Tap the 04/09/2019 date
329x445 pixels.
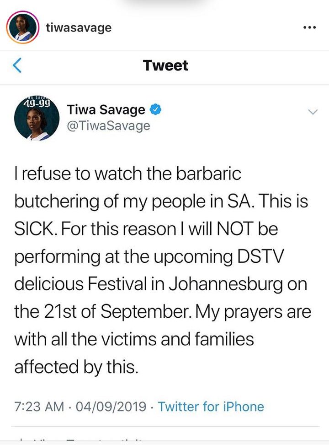(x=111, y=407)
